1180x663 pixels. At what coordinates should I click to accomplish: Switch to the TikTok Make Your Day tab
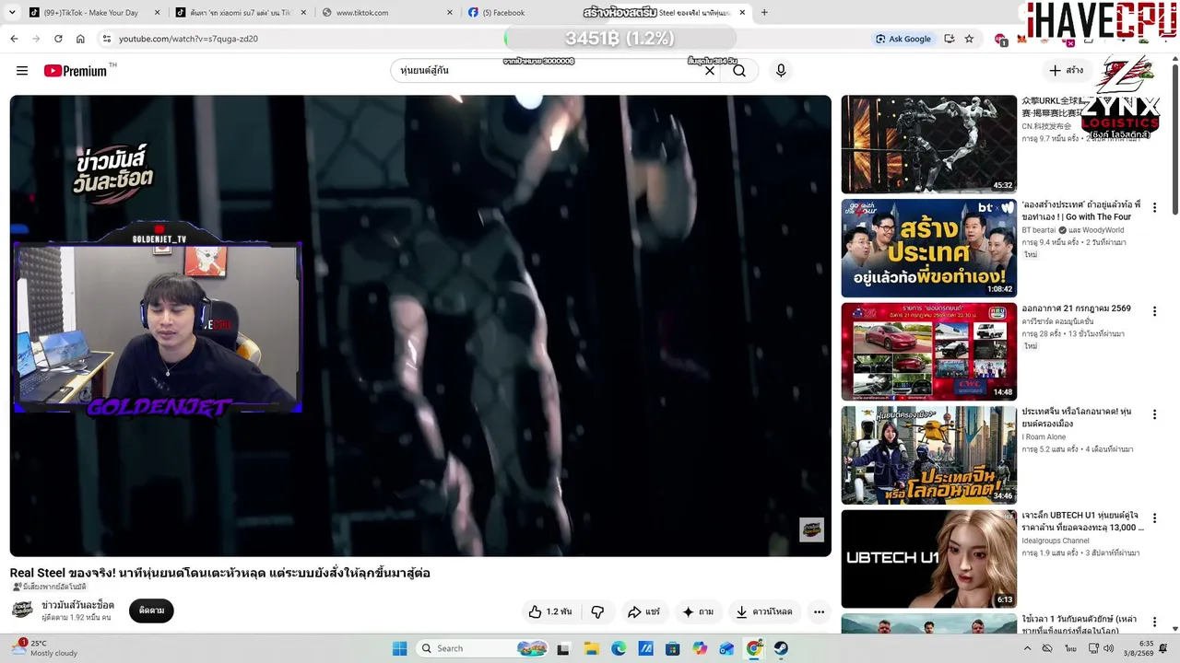95,13
